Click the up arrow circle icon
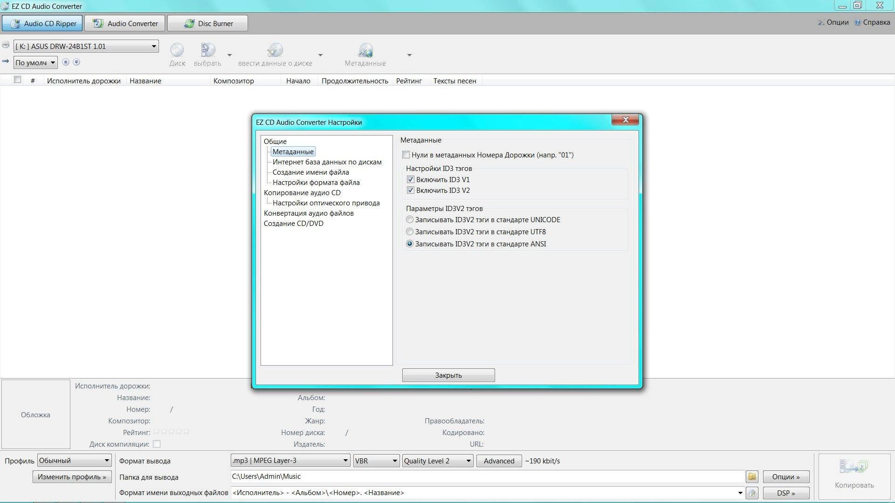Image resolution: width=895 pixels, height=503 pixels. 66,62
